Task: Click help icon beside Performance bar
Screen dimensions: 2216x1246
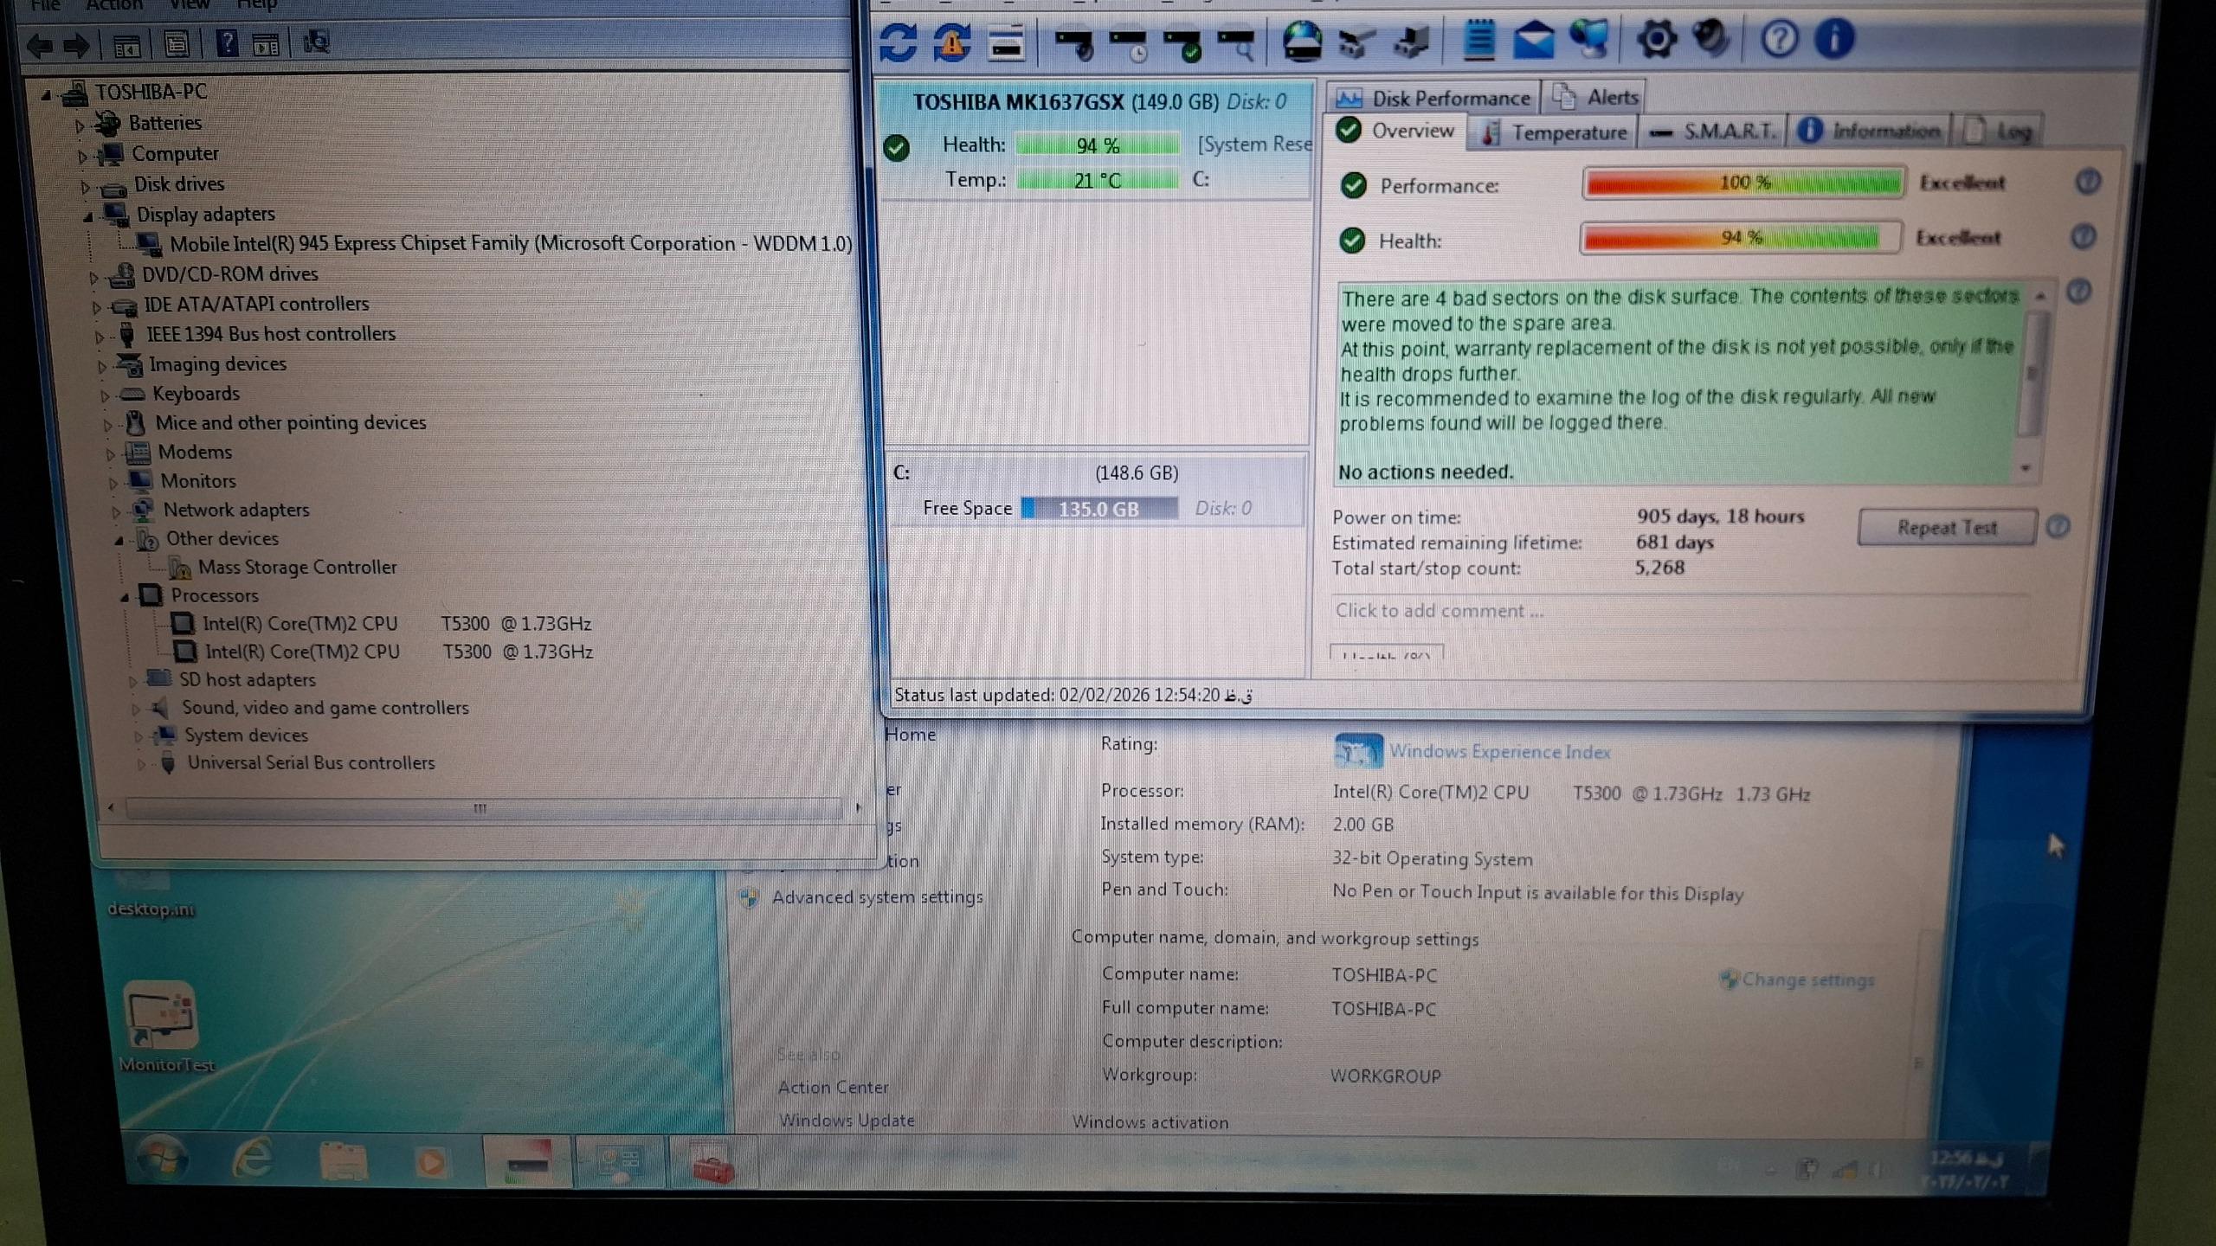Action: click(x=2087, y=182)
